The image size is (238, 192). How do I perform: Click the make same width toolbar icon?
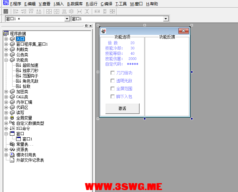(97, 12)
